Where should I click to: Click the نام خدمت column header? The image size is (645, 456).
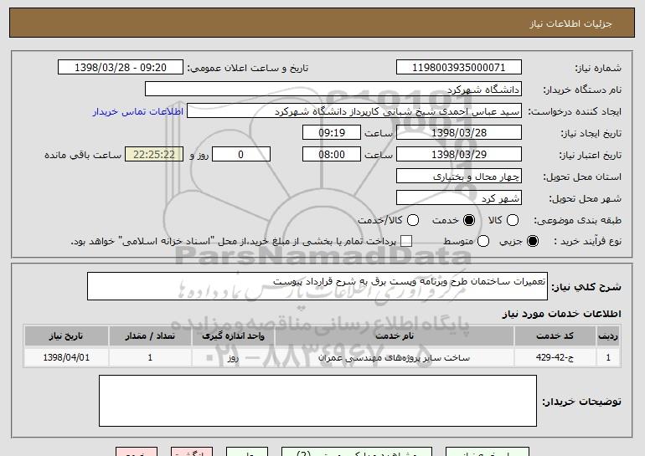pyautogui.click(x=394, y=336)
